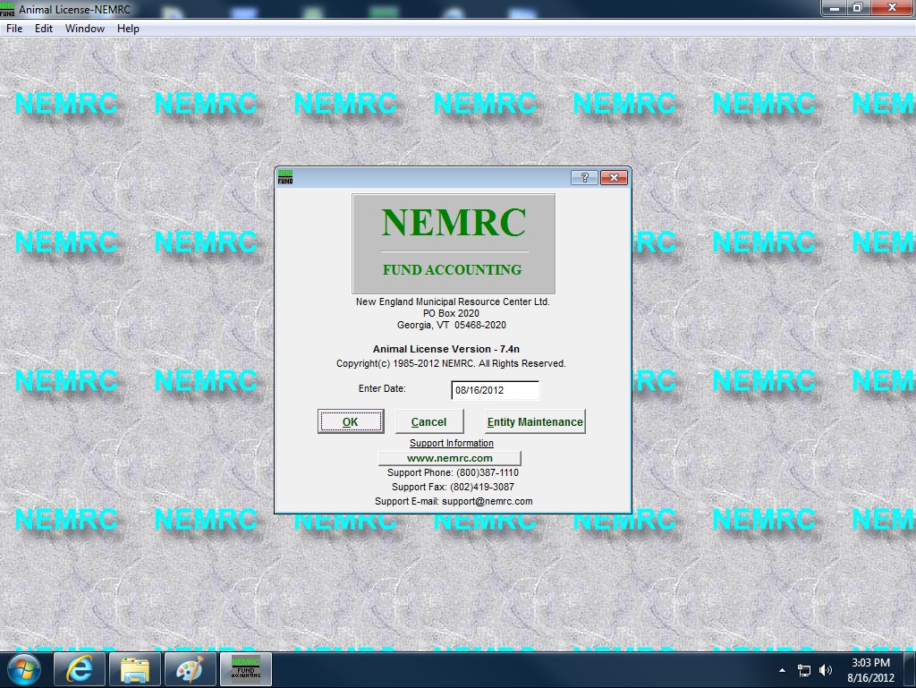The width and height of the screenshot is (916, 688).
Task: Click the Enter Date input field
Action: click(495, 390)
